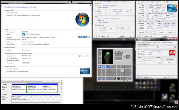Pick up the diamond shovel from hotbar
The height and width of the screenshot is (110, 179).
pyautogui.click(x=107, y=79)
